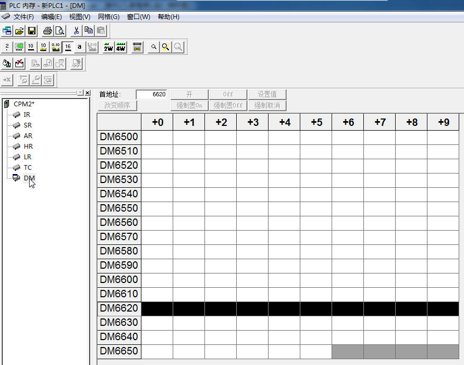The height and width of the screenshot is (365, 464).
Task: Open Print Preview from the toolbar
Action: [60, 31]
